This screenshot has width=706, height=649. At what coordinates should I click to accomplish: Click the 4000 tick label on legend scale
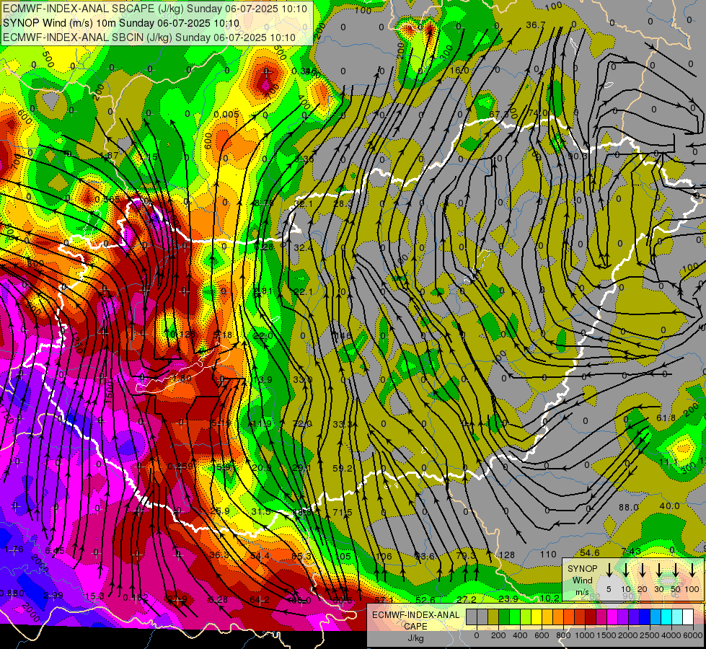(671, 635)
